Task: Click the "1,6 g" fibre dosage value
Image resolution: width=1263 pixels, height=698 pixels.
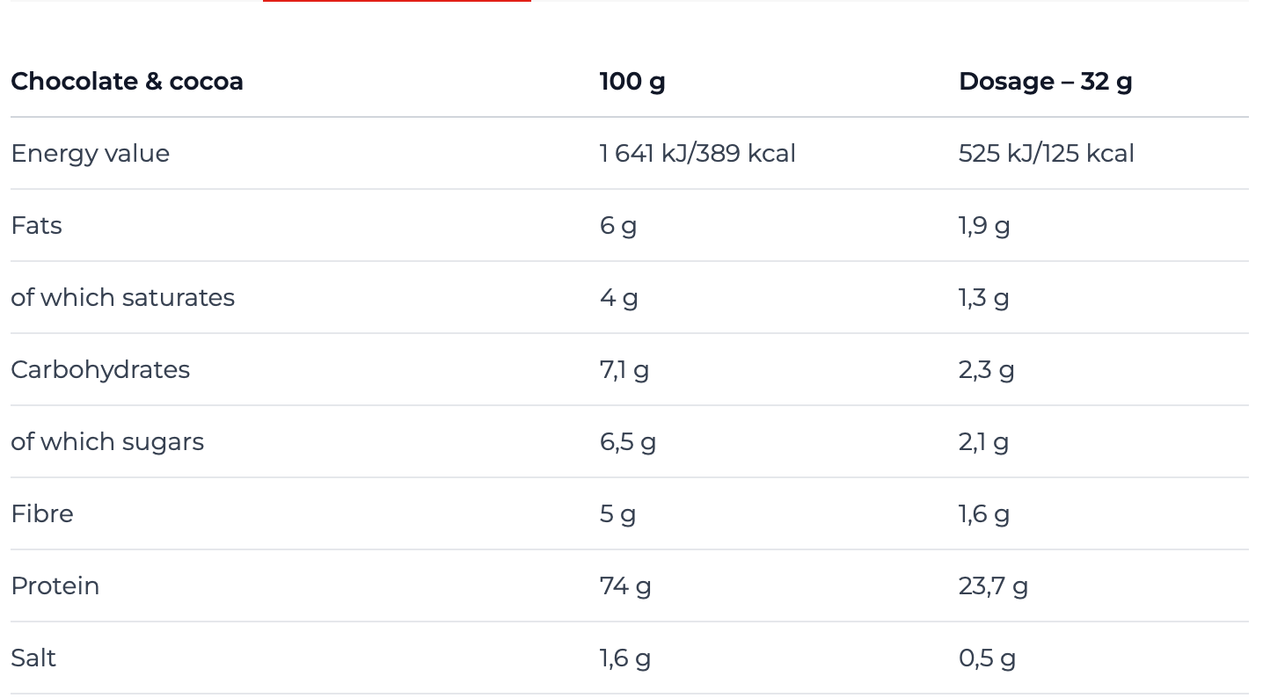Action: click(983, 514)
